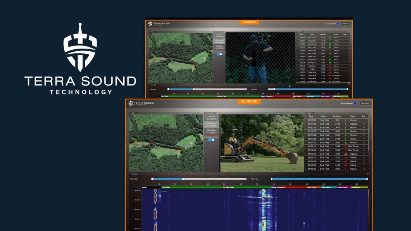Click the Excavation icon in the 12:04:21 row

pyautogui.click(x=330, y=75)
